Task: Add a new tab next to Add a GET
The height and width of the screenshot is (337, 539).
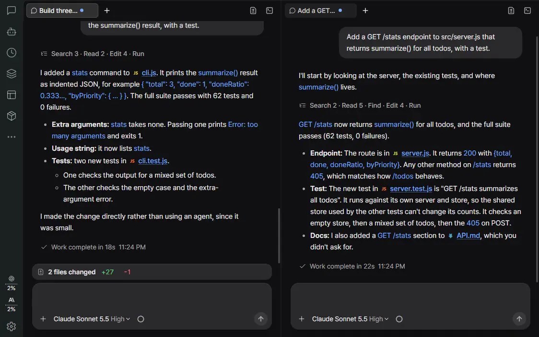Action: [365, 11]
